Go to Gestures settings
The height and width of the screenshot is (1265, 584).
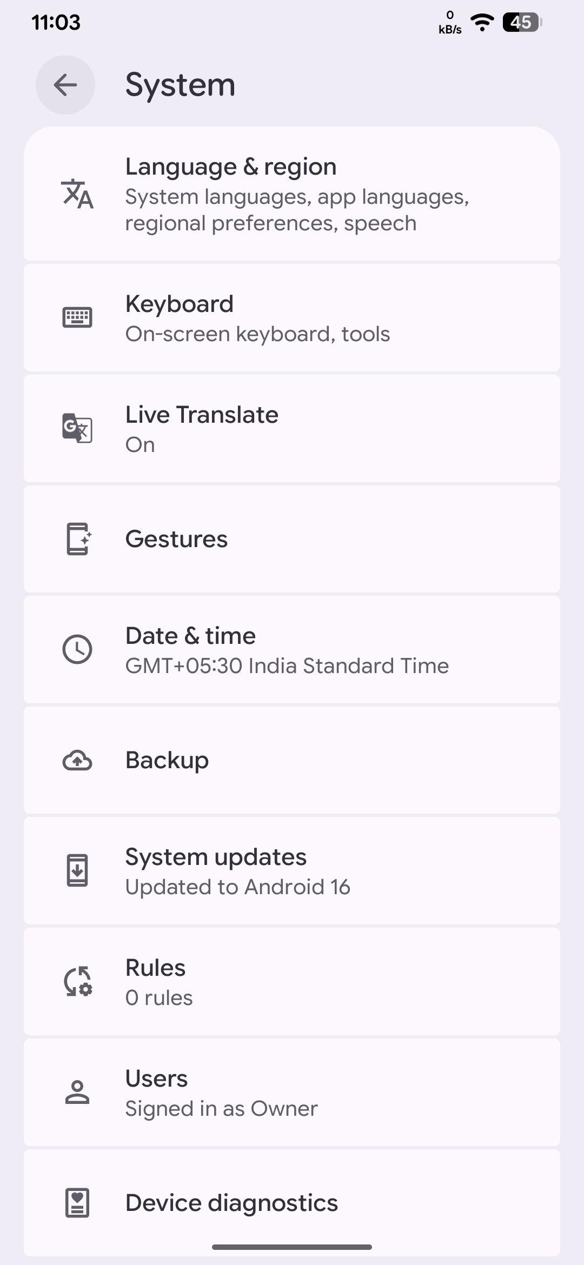(176, 539)
